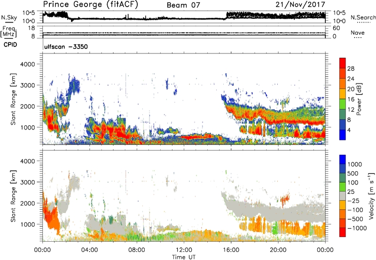Click the 'CPID' label
Viewport: 376px width, 260px height.
pyautogui.click(x=10, y=45)
